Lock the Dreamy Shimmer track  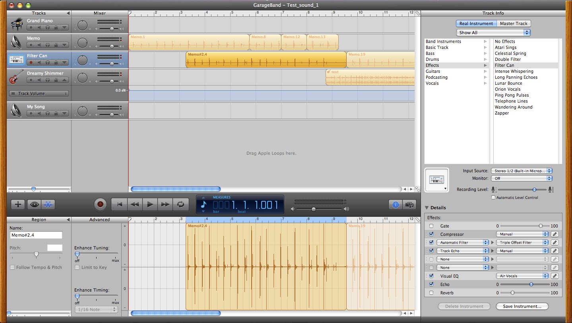coord(56,80)
